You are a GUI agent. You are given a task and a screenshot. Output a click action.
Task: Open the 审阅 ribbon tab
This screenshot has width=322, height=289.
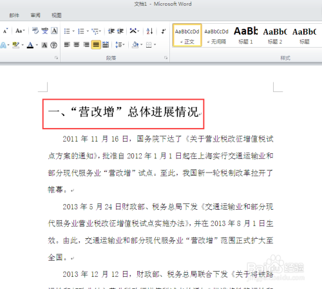tap(35, 15)
